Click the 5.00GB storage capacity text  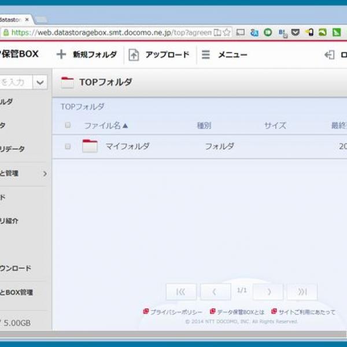click(x=17, y=323)
